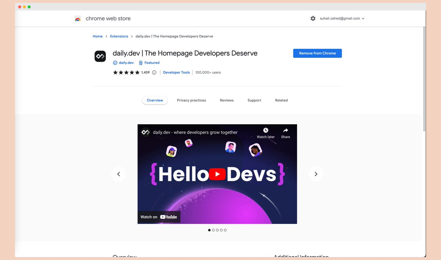Select the Overview tab
441x260 pixels.
click(x=155, y=100)
